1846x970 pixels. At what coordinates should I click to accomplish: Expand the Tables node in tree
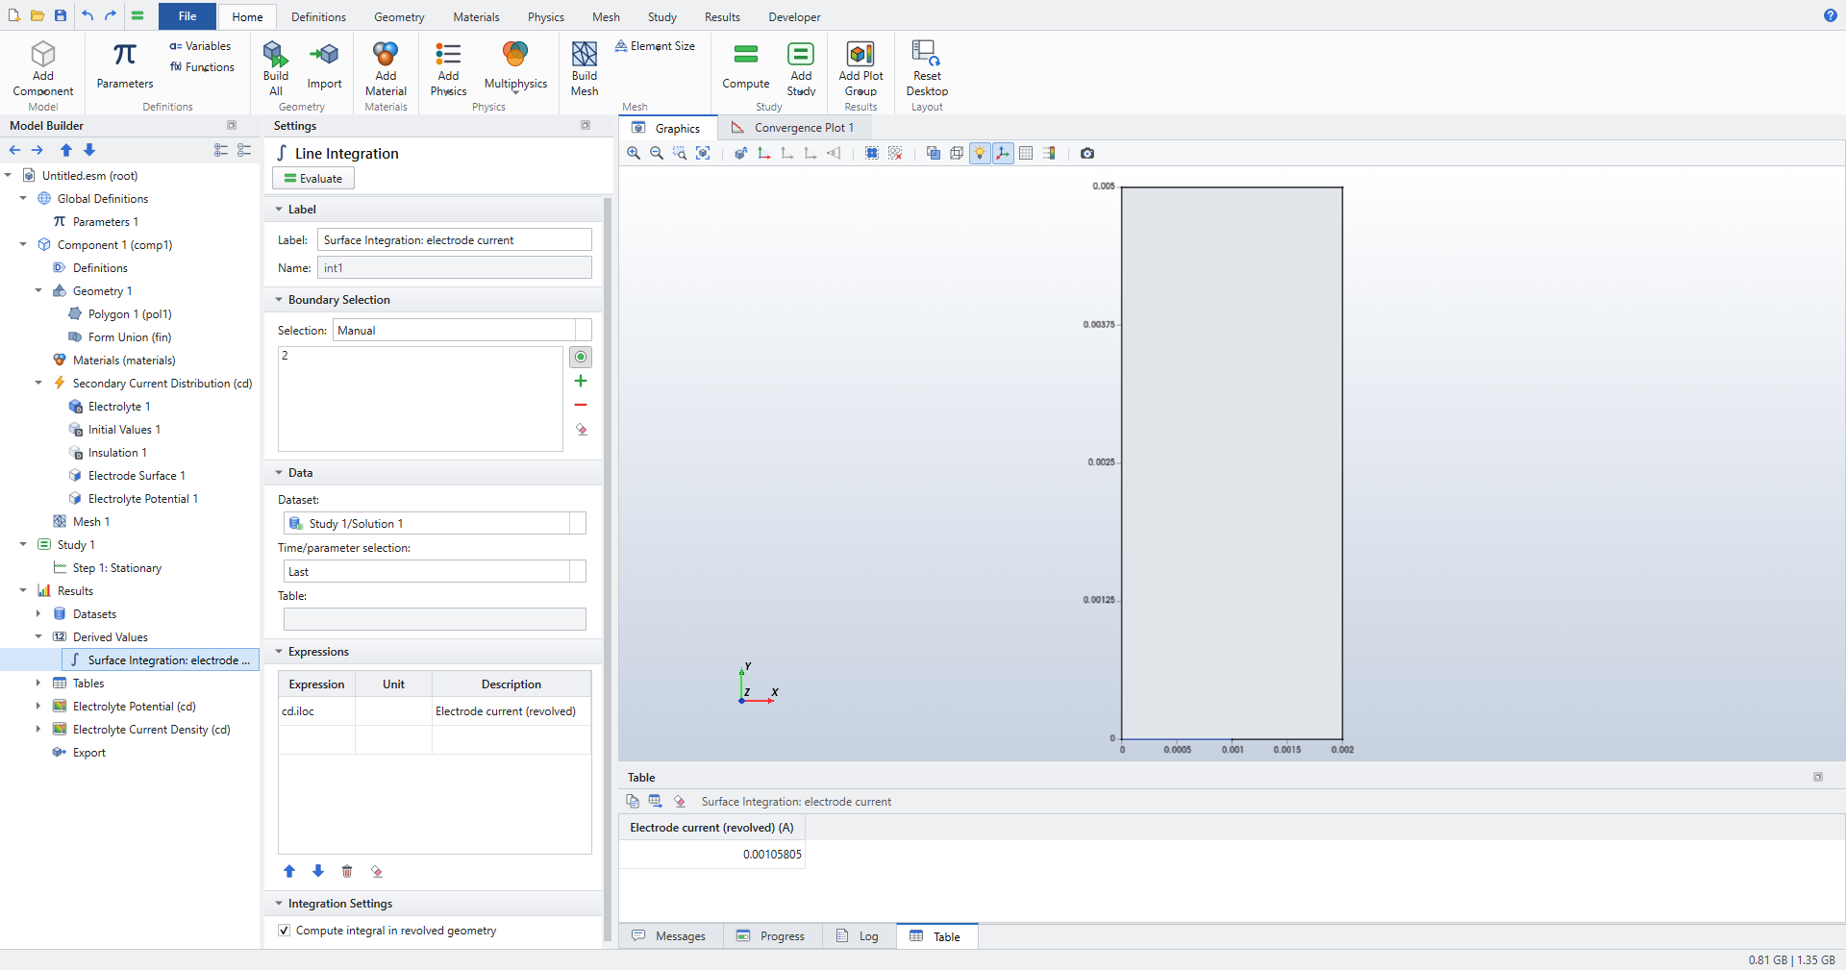(38, 683)
